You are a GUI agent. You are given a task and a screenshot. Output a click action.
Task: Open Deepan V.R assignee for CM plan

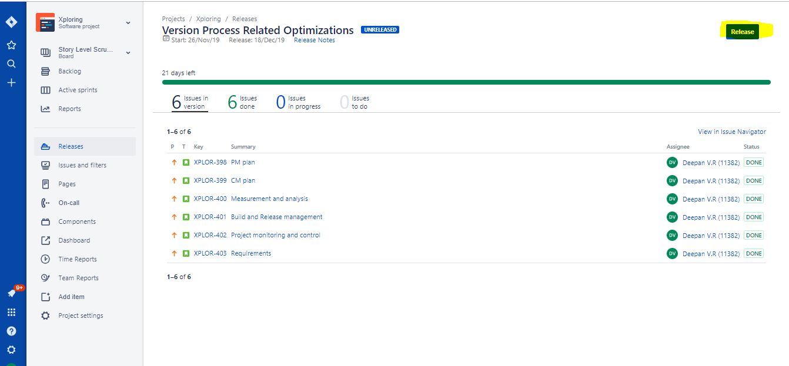[x=711, y=181]
